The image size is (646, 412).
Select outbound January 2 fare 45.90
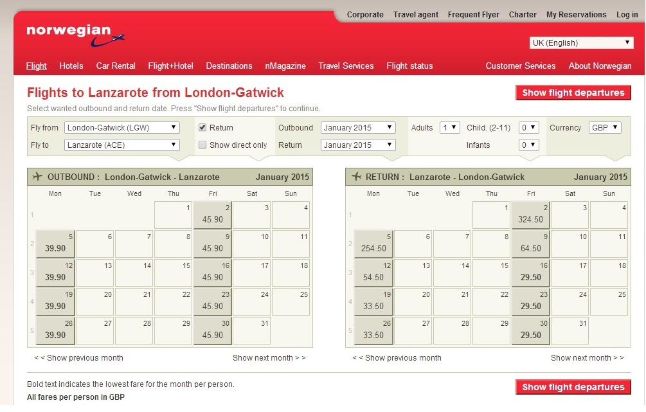click(x=213, y=215)
